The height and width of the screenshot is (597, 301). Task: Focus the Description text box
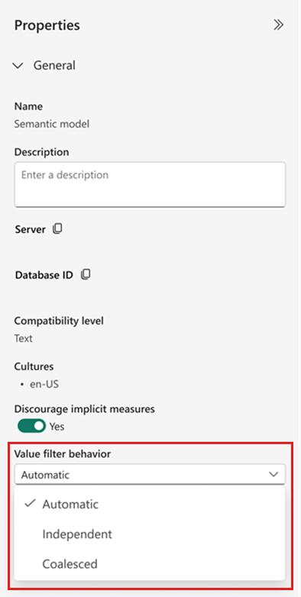150,185
